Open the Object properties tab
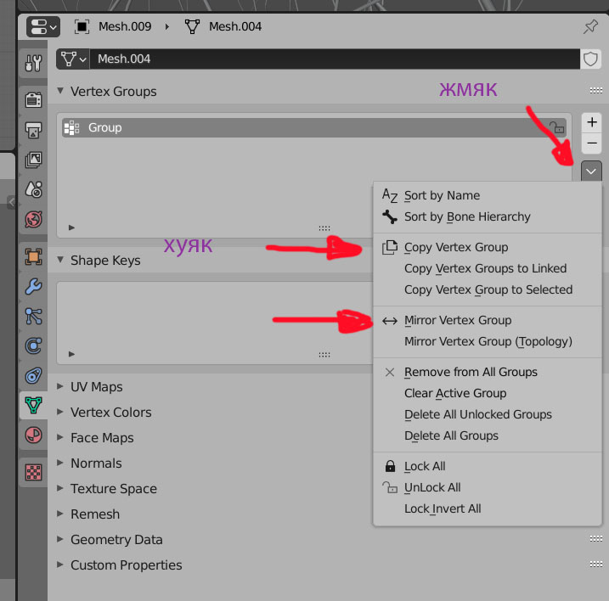The image size is (609, 601). pos(33,256)
